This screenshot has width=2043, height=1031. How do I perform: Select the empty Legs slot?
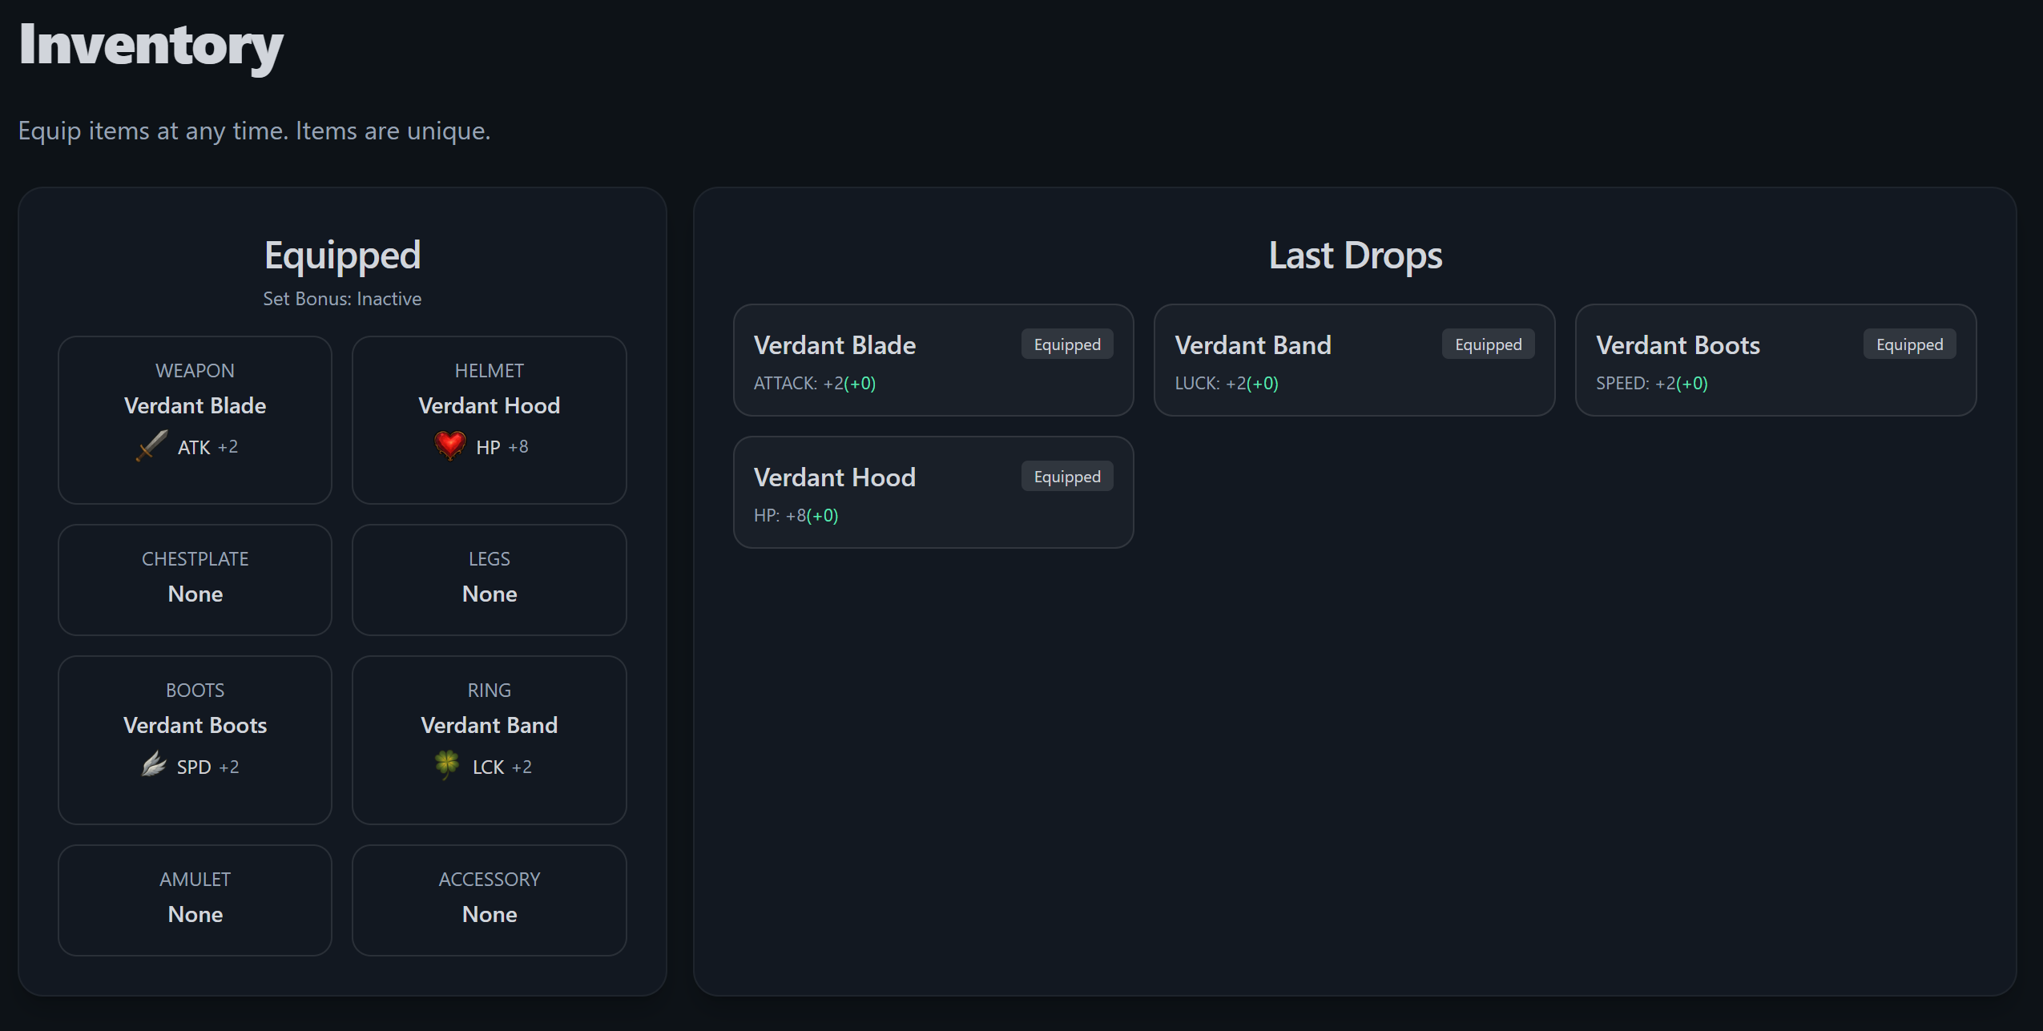click(489, 579)
